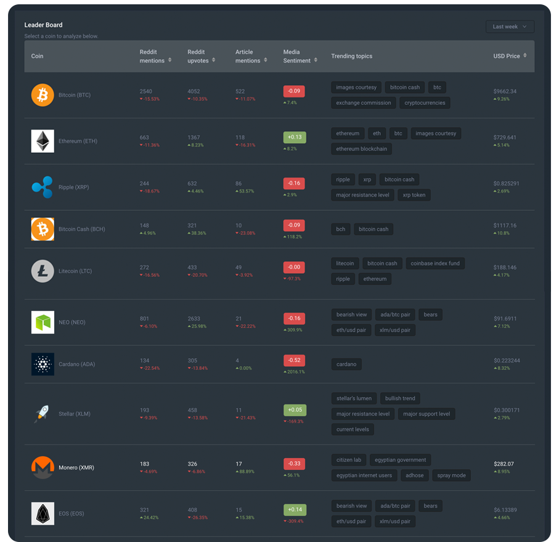The width and height of the screenshot is (559, 542).
Task: Click the bullish trend topic tag
Action: [x=400, y=398]
